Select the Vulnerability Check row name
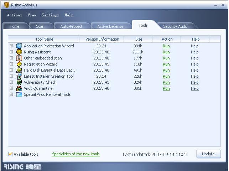This screenshot has height=171, width=229. [x=40, y=82]
